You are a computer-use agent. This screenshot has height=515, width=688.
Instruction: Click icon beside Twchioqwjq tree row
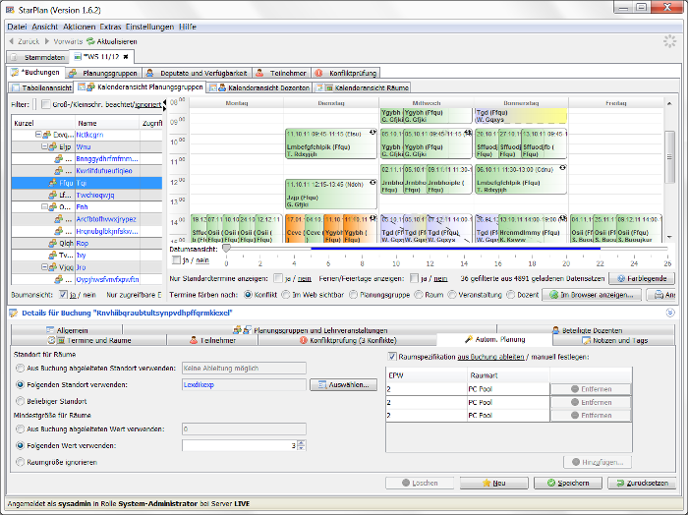point(53,195)
